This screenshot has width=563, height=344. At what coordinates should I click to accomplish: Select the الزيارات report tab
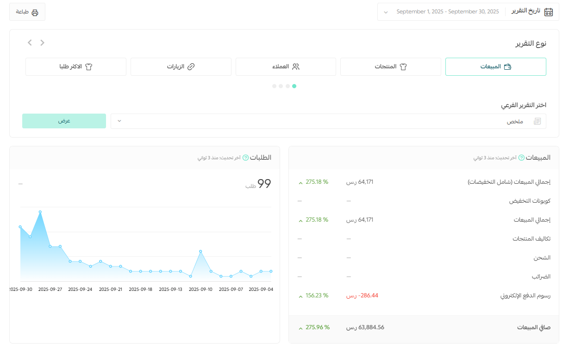[x=181, y=66]
